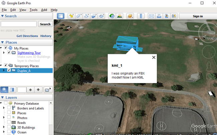Enable the Photos layer checkbox
This screenshot has width=217, height=135.
[9, 117]
